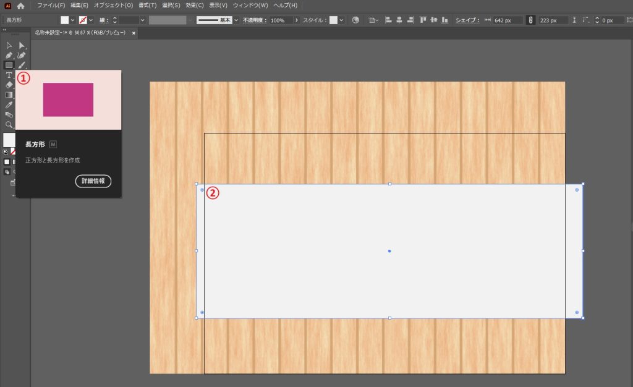Select the Gradient tool
The width and height of the screenshot is (633, 387).
(x=9, y=95)
